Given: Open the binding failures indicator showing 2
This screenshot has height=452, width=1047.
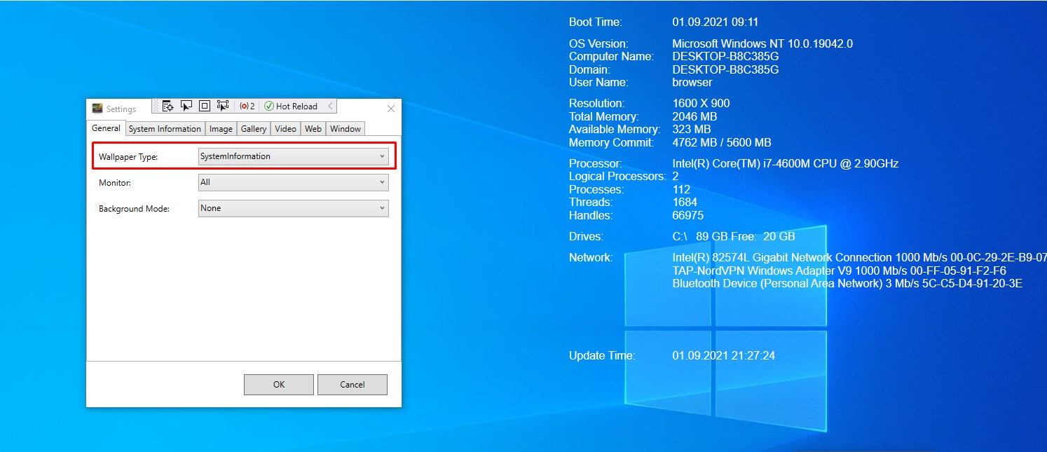Looking at the screenshot, I should click(x=247, y=107).
